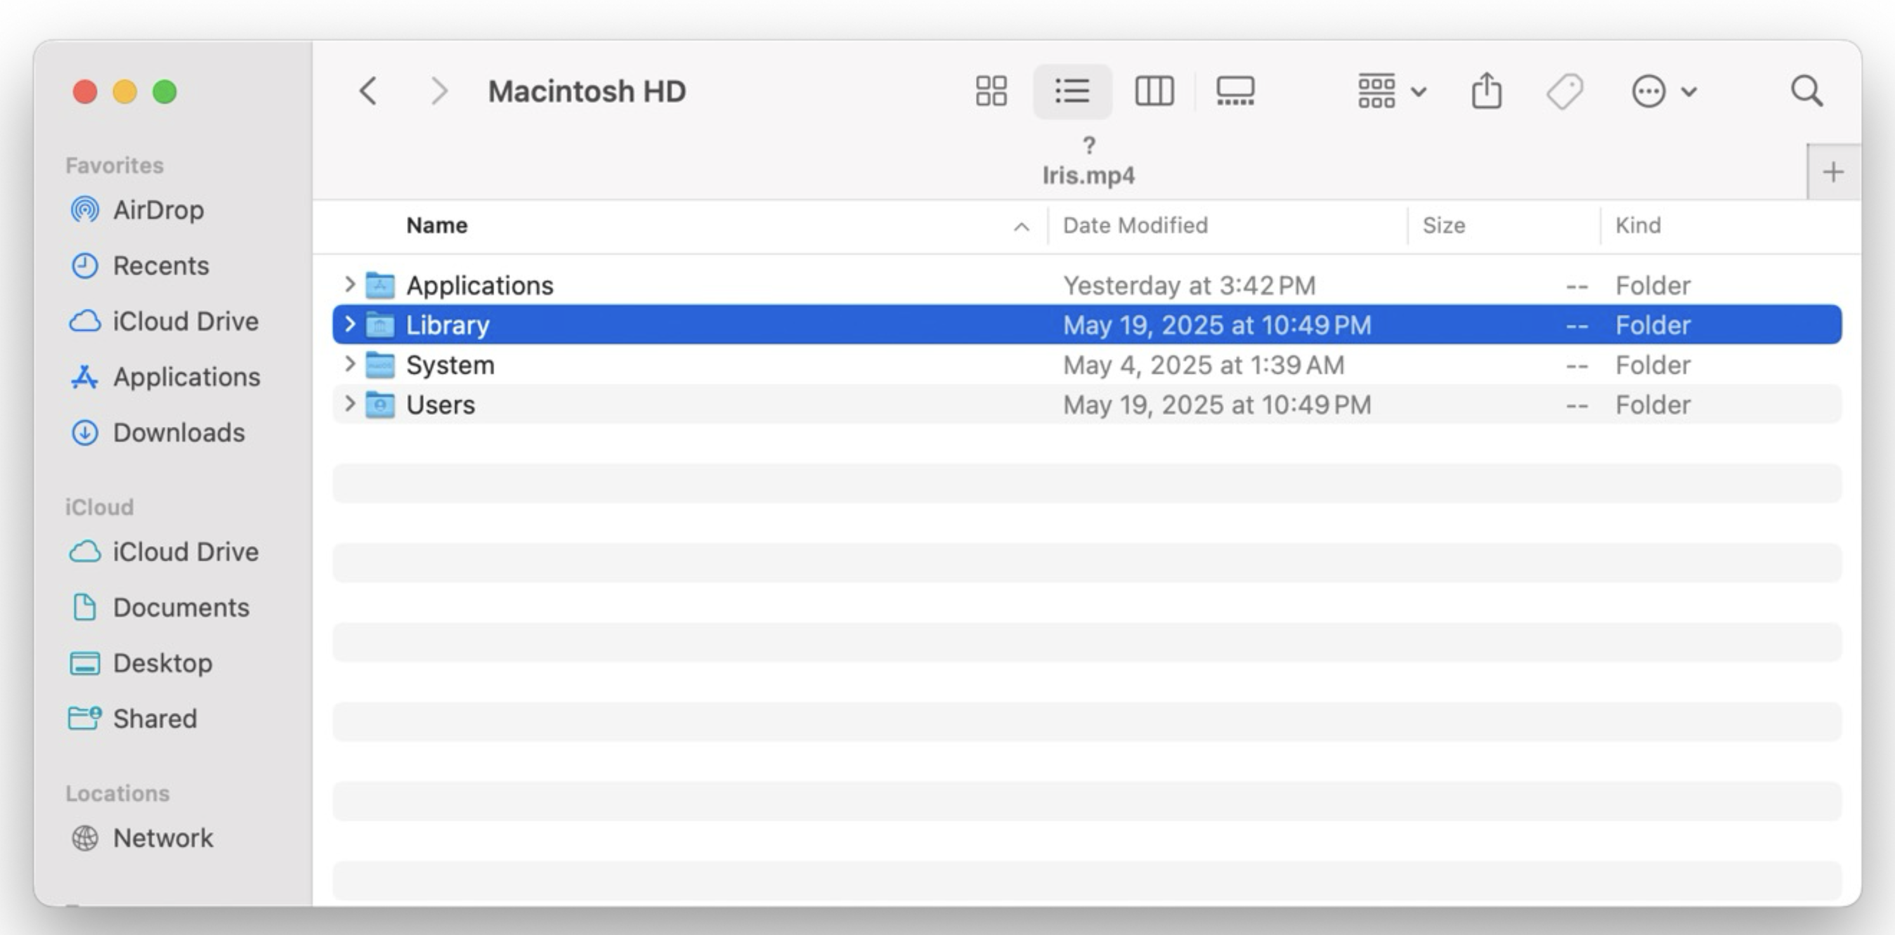Image resolution: width=1895 pixels, height=935 pixels.
Task: Open Network under Locations
Action: (162, 838)
